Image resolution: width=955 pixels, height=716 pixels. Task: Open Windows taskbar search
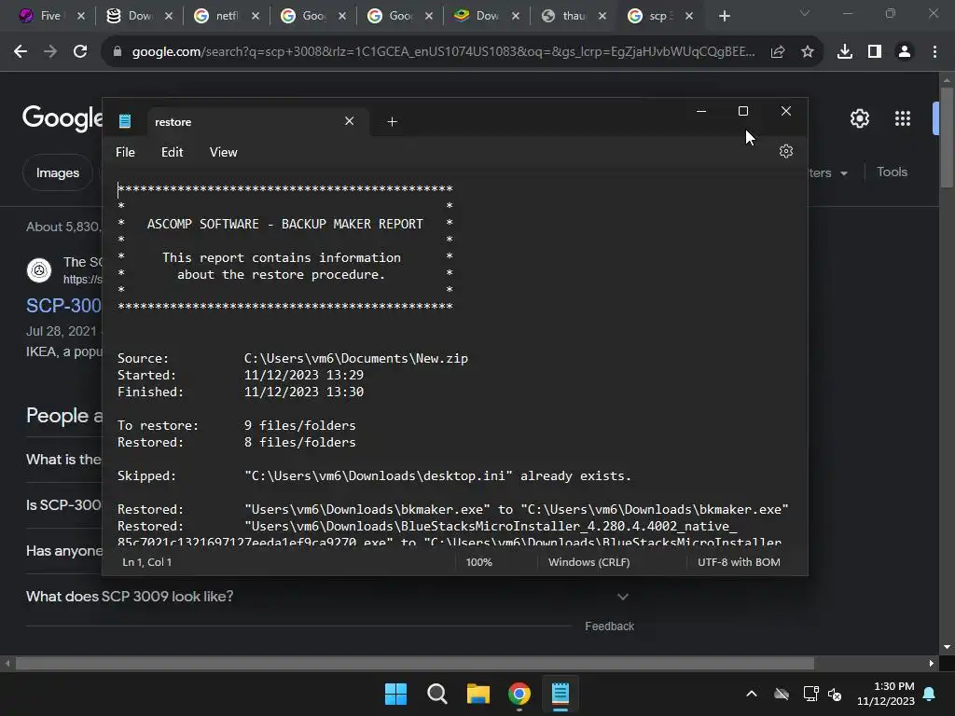[436, 694]
